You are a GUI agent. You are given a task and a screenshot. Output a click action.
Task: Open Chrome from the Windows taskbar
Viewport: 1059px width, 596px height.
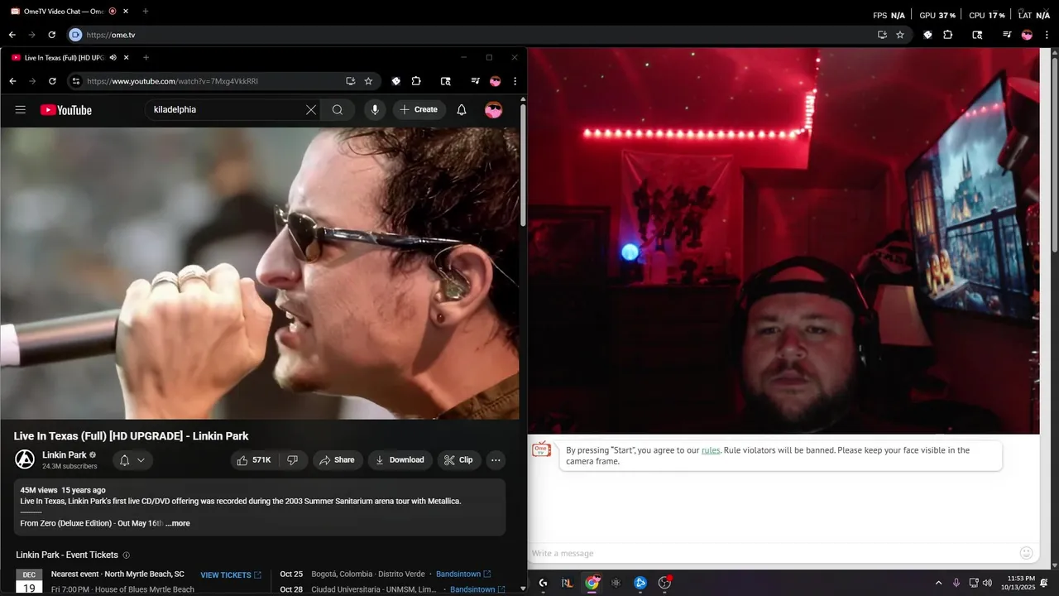(592, 583)
